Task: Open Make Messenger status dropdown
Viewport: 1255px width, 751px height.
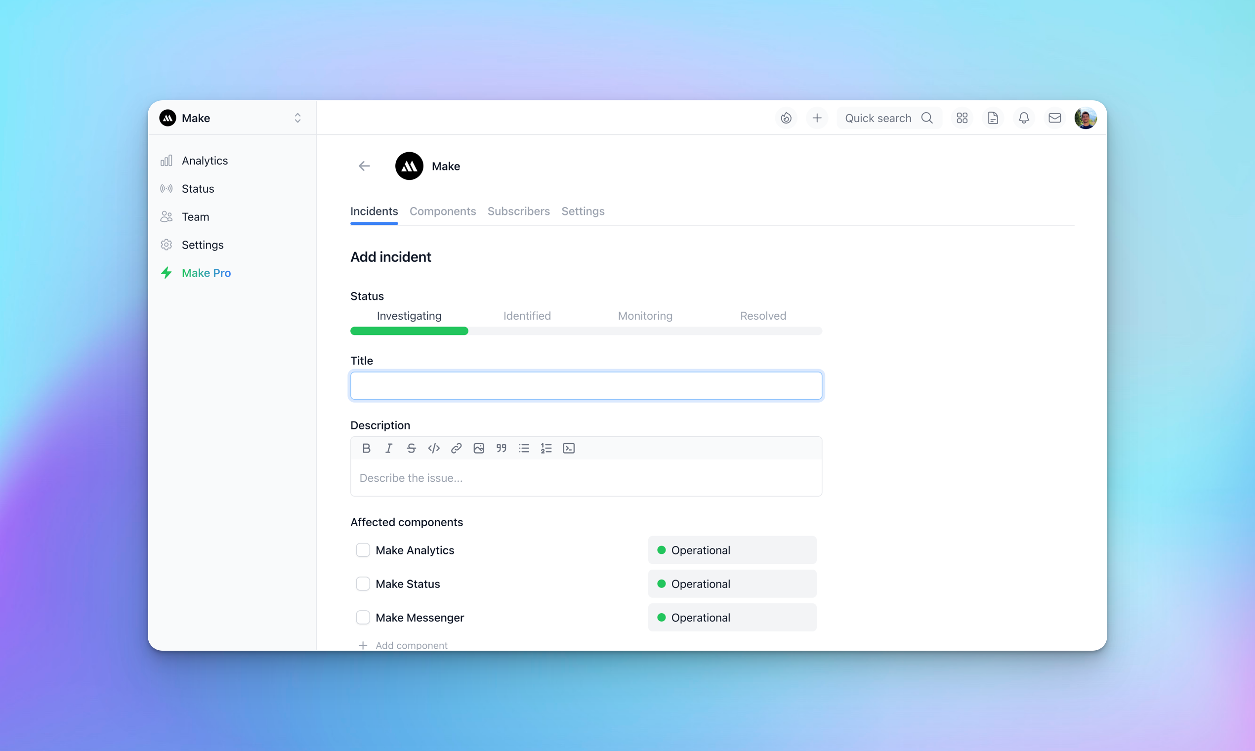Action: 732,618
